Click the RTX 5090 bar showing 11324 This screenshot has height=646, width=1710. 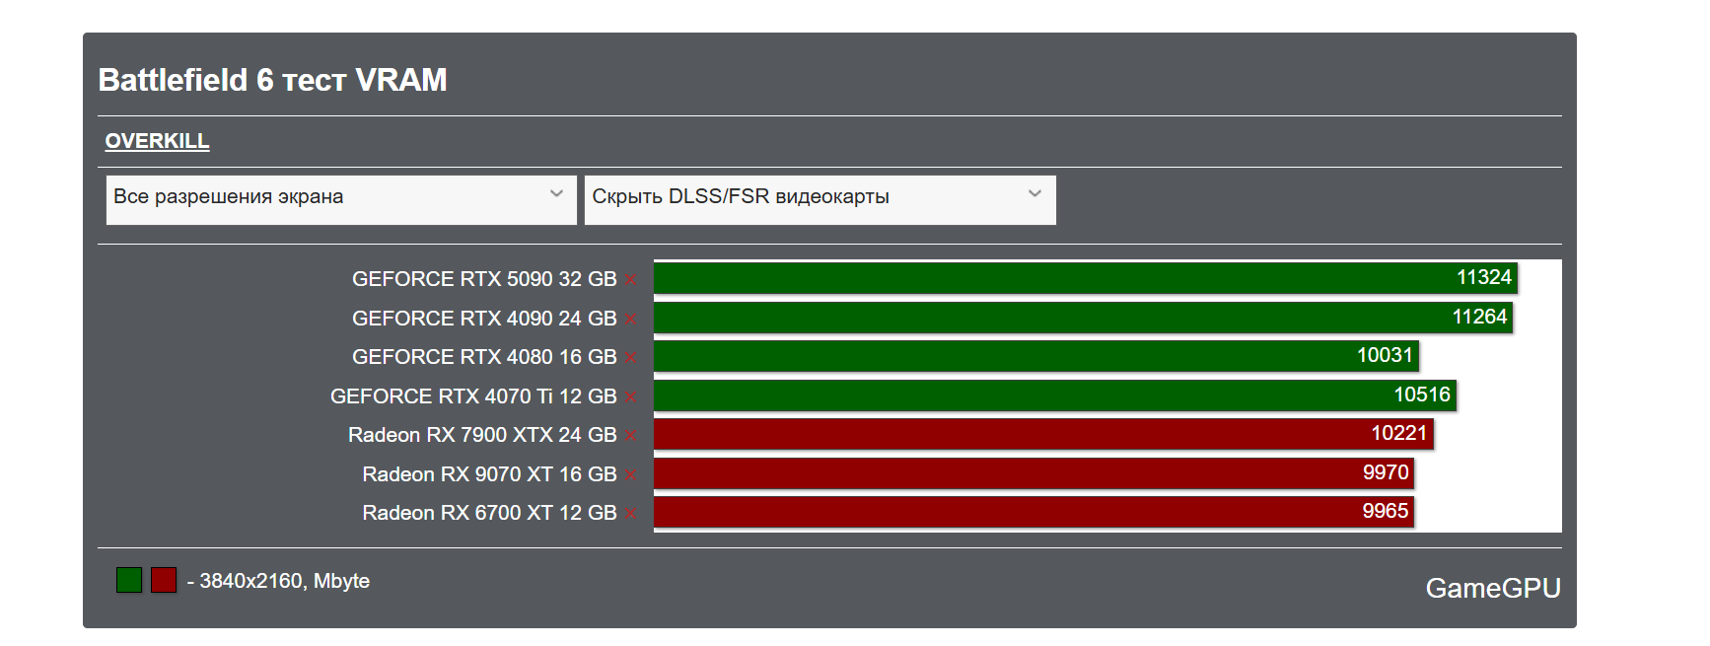click(1086, 278)
